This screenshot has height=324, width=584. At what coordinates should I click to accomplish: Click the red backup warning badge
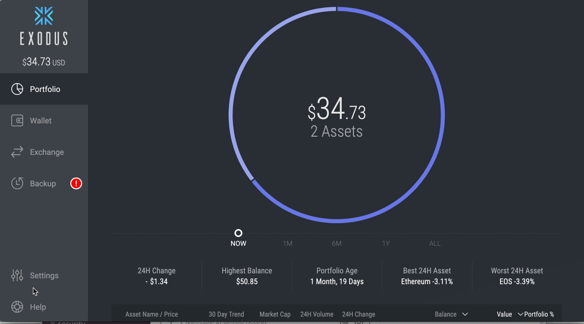76,183
